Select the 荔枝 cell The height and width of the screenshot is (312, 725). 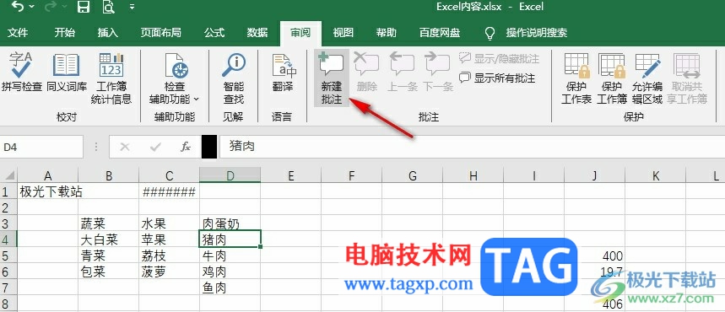click(x=170, y=256)
